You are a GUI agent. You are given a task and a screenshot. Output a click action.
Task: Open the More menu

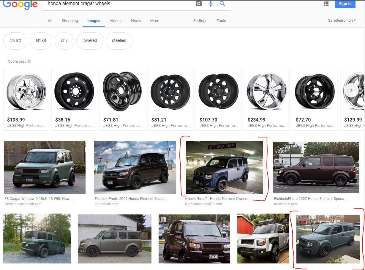point(155,21)
